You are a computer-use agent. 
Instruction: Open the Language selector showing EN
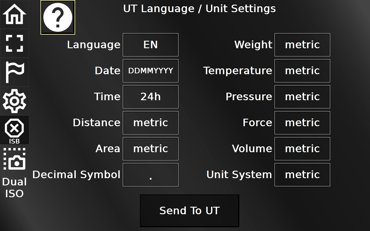click(150, 44)
